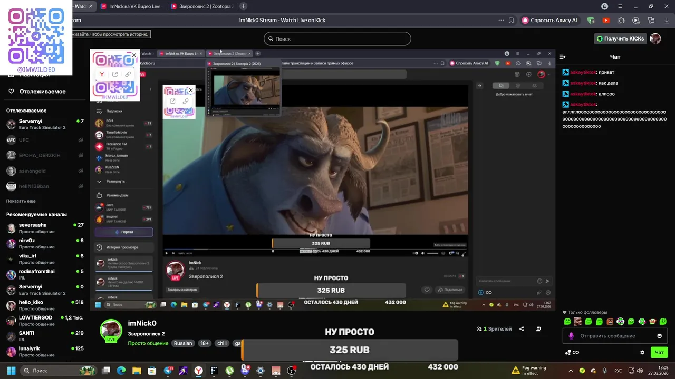Bookmark the page with bookmark icon
Image resolution: width=675 pixels, height=379 pixels.
511,21
